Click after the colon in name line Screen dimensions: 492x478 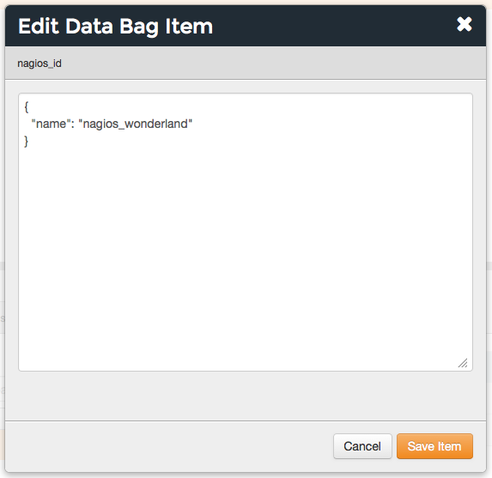pos(76,124)
